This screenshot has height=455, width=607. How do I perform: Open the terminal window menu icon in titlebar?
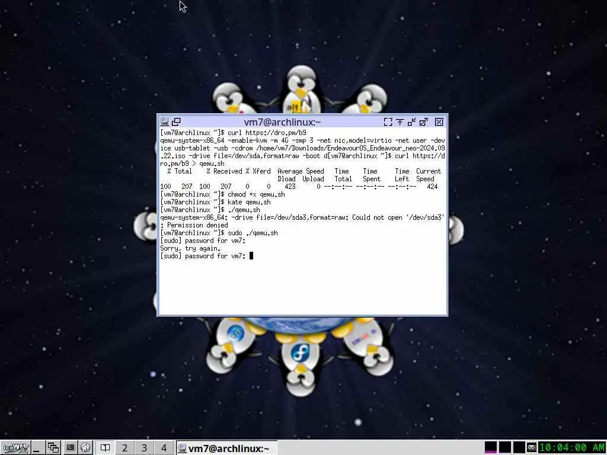pyautogui.click(x=165, y=122)
